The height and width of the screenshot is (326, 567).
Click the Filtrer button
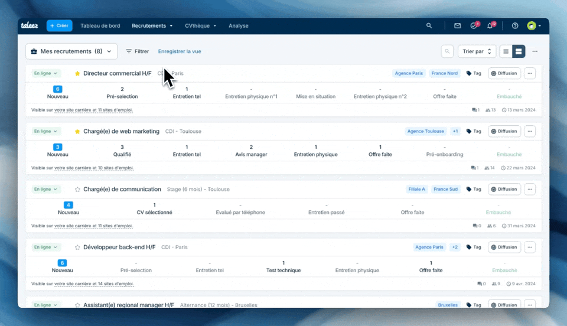138,51
